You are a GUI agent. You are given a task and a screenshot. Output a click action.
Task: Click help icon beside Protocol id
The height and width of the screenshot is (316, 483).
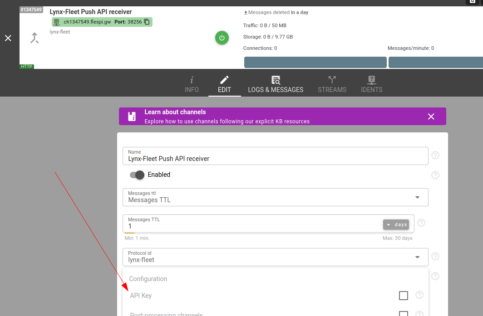click(435, 257)
